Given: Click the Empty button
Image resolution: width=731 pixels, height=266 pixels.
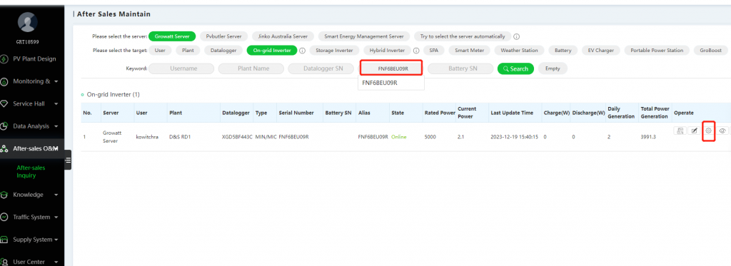Looking at the screenshot, I should click(x=553, y=68).
